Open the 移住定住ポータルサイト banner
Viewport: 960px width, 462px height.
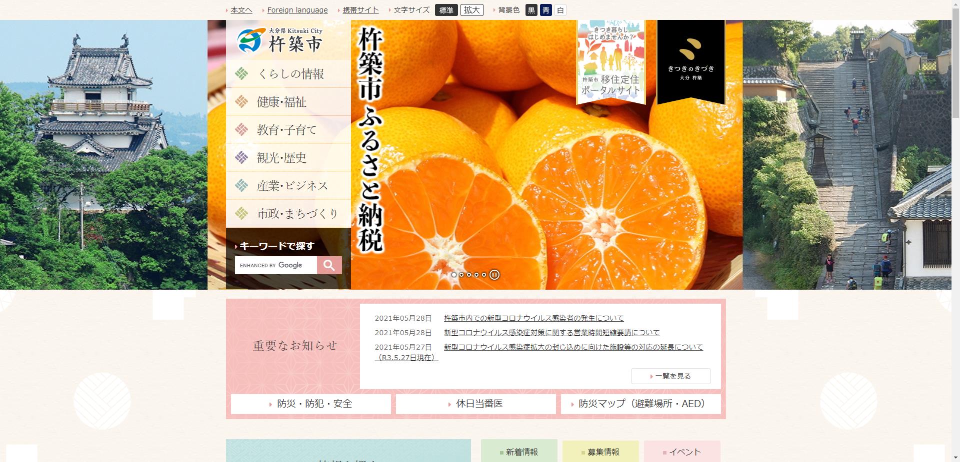pyautogui.click(x=611, y=62)
